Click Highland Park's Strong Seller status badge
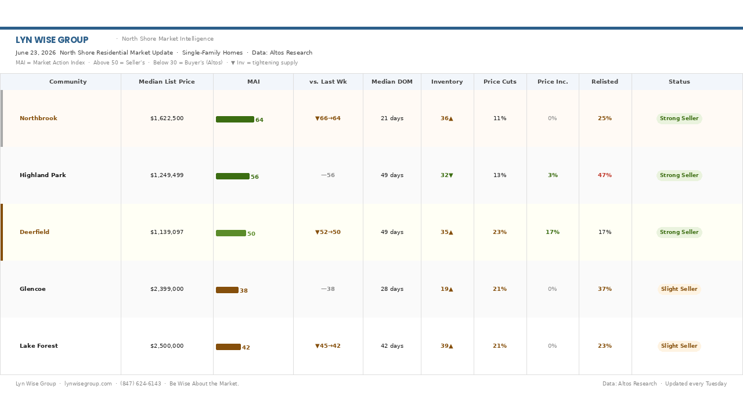This screenshot has width=743, height=418. point(679,175)
